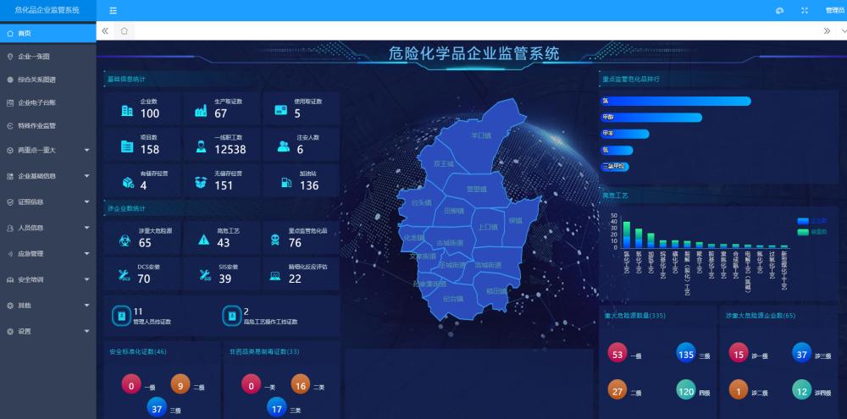Click the fullscreen icon in top bar
Image resolution: width=847 pixels, height=419 pixels.
pos(804,10)
